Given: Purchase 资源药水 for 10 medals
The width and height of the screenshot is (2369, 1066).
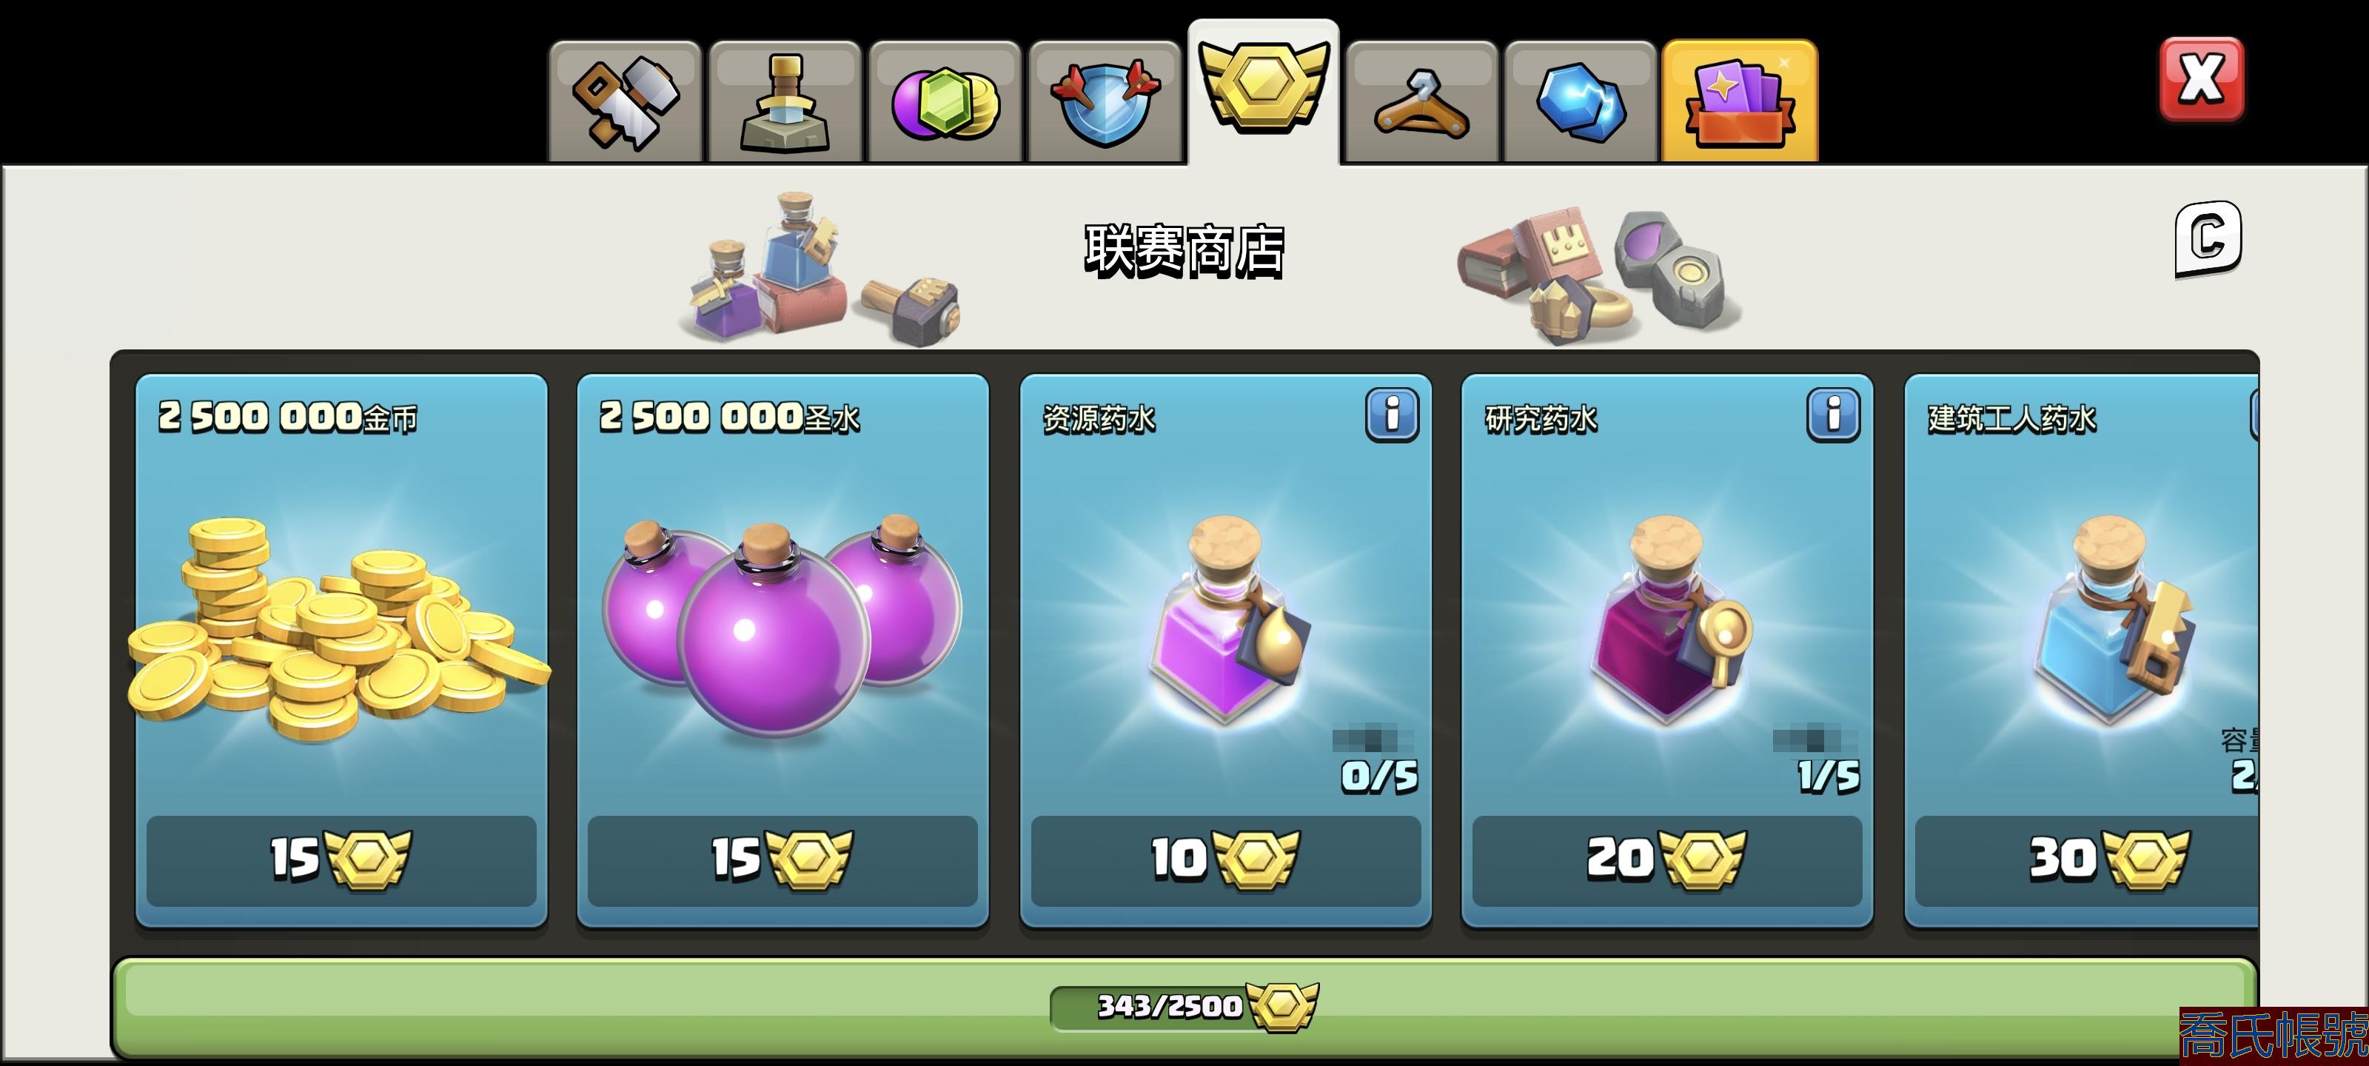Looking at the screenshot, I should coord(1225,860).
